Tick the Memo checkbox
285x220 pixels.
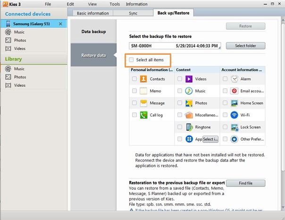pos(134,91)
